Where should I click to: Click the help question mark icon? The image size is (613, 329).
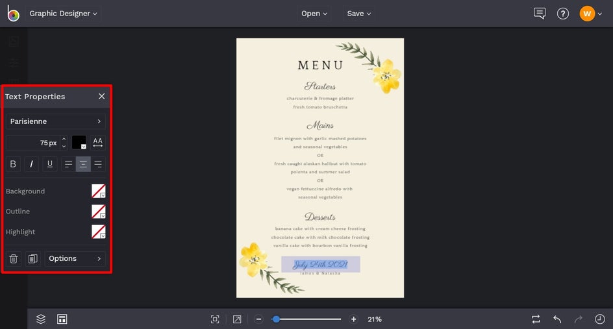point(562,14)
